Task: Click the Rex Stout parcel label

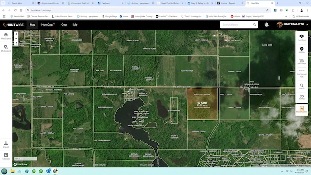Action: [100, 70]
